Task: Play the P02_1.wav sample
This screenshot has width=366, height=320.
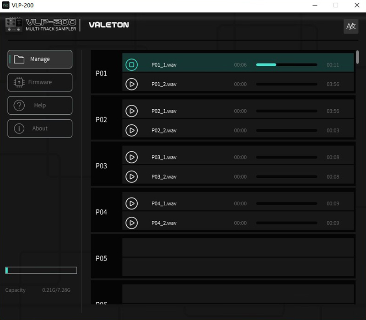Action: [x=131, y=111]
